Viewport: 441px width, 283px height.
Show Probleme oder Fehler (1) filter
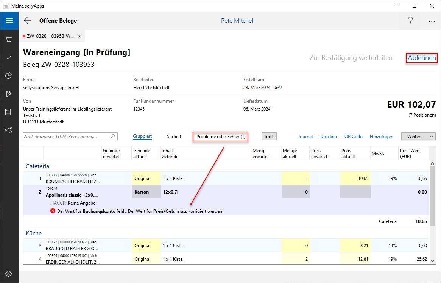[221, 137]
